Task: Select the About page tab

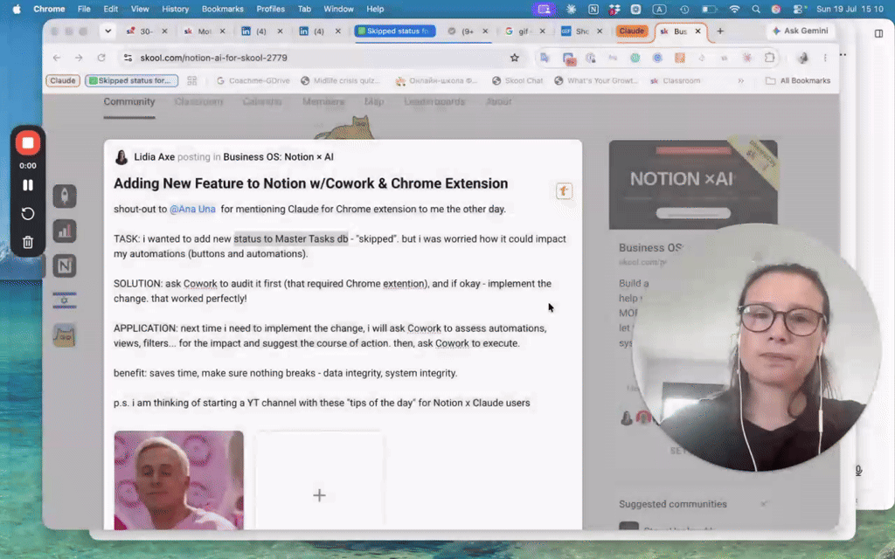Action: point(498,101)
